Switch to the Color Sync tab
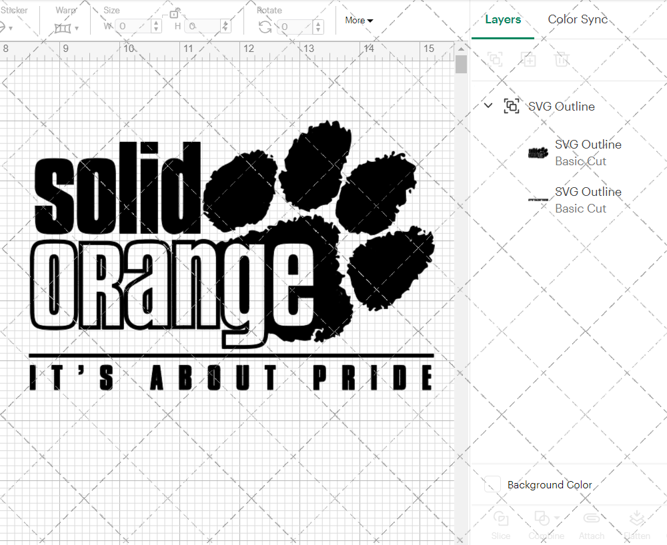Image resolution: width=667 pixels, height=545 pixels. point(578,19)
